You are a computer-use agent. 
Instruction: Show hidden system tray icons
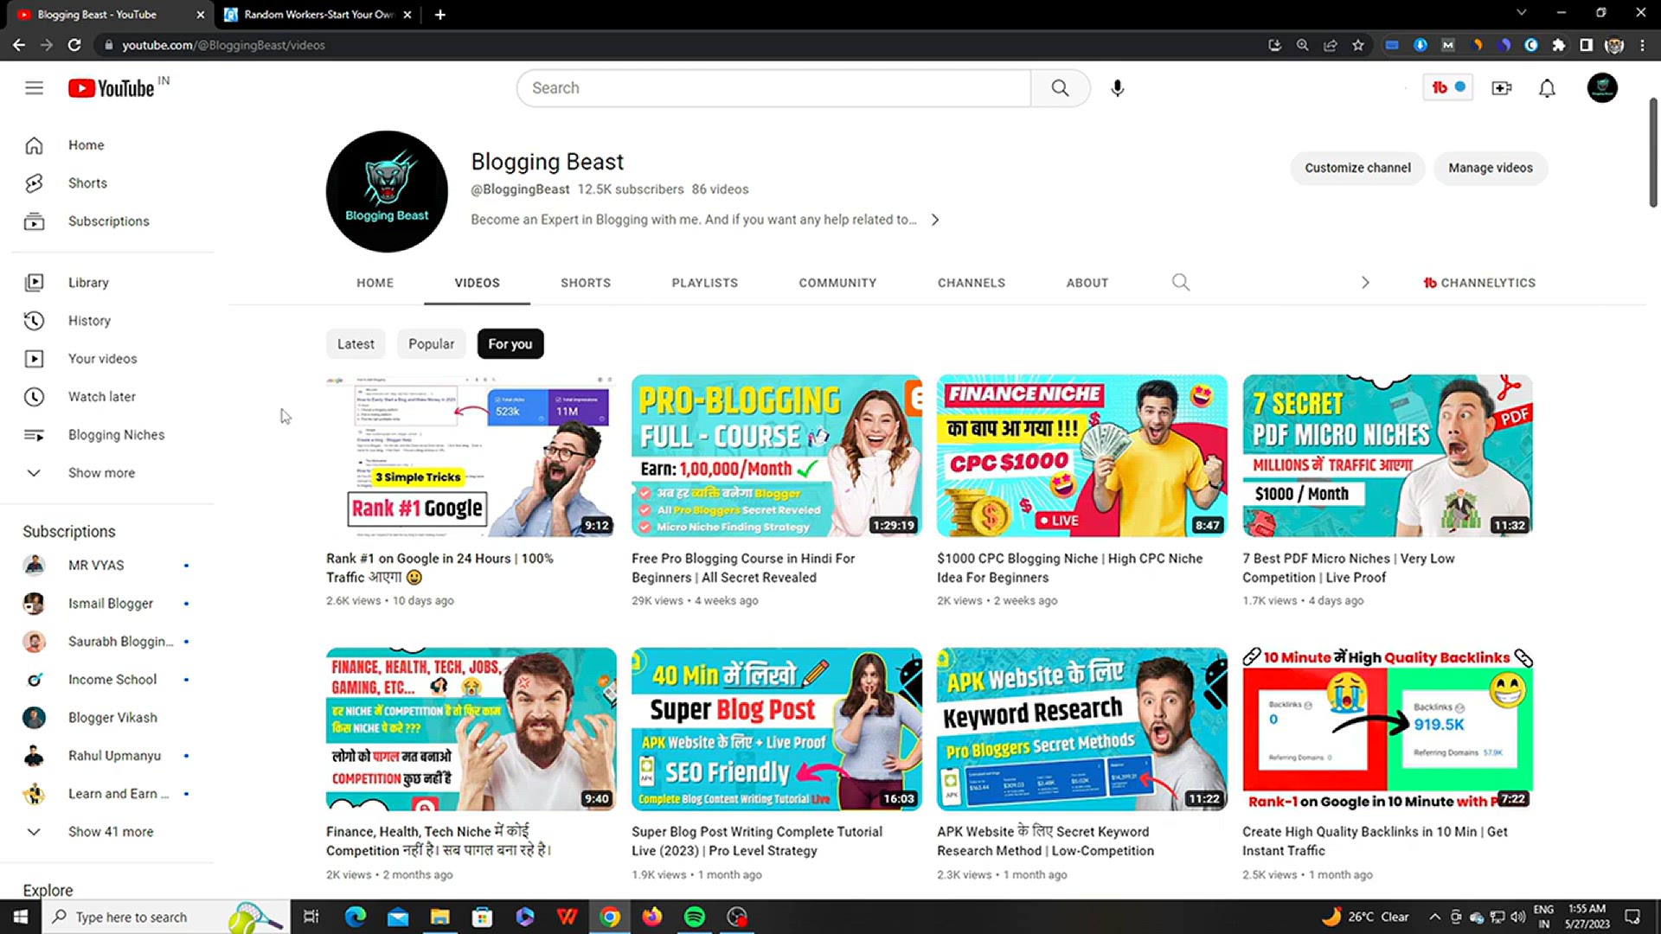[x=1434, y=917]
